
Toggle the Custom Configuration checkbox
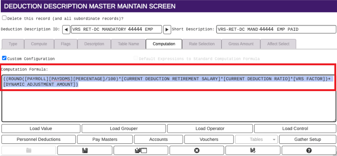(4, 58)
